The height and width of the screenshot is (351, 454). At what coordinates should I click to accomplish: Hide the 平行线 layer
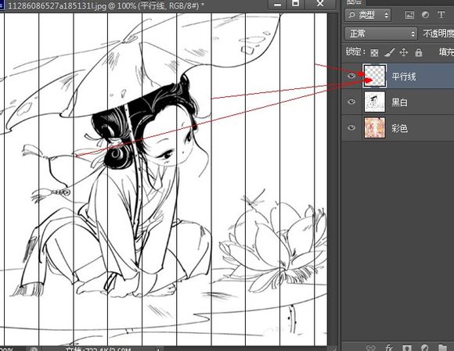click(x=351, y=76)
